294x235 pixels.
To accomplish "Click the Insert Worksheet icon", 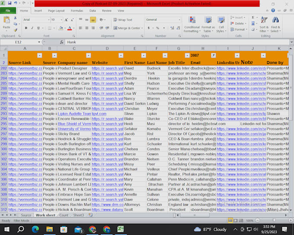I will 91,215.
